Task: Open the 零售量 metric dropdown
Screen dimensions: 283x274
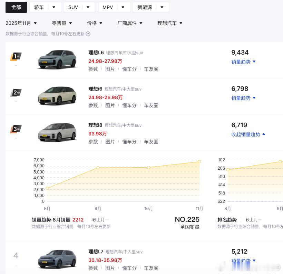Action: click(x=61, y=23)
